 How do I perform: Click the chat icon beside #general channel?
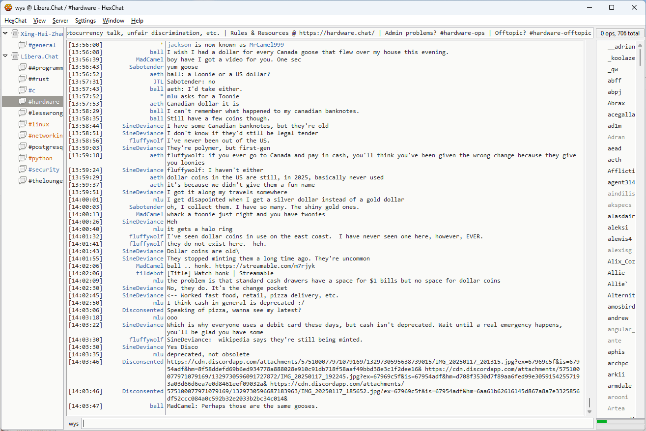pos(22,45)
